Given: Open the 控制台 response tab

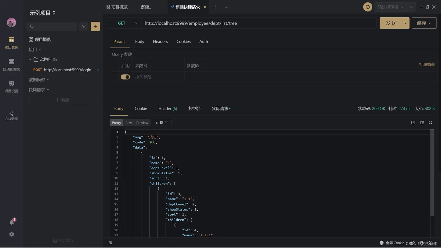Looking at the screenshot, I should pyautogui.click(x=194, y=109).
